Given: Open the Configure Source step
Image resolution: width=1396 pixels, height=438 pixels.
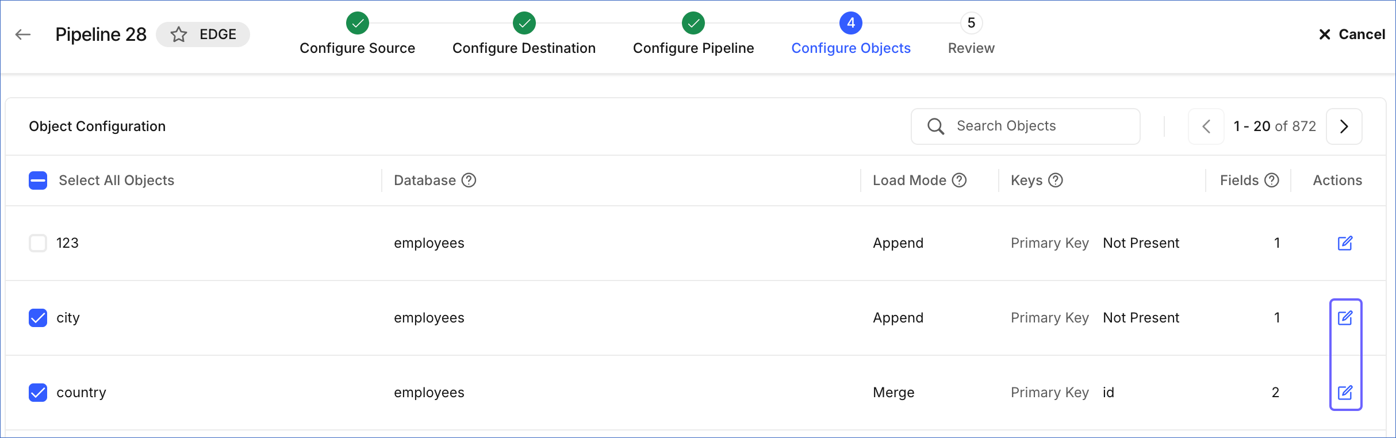Looking at the screenshot, I should (358, 48).
